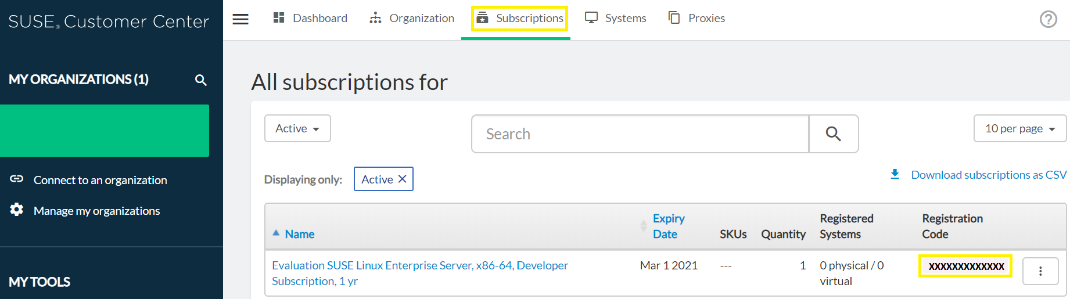Search organizations with the magnifier icon
Image resolution: width=1070 pixels, height=299 pixels.
click(201, 80)
